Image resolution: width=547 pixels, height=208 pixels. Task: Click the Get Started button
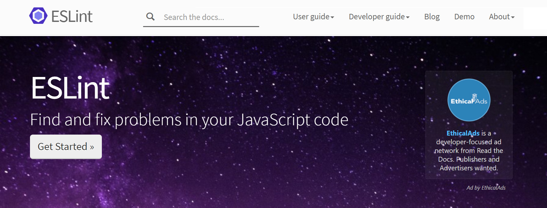tap(66, 147)
